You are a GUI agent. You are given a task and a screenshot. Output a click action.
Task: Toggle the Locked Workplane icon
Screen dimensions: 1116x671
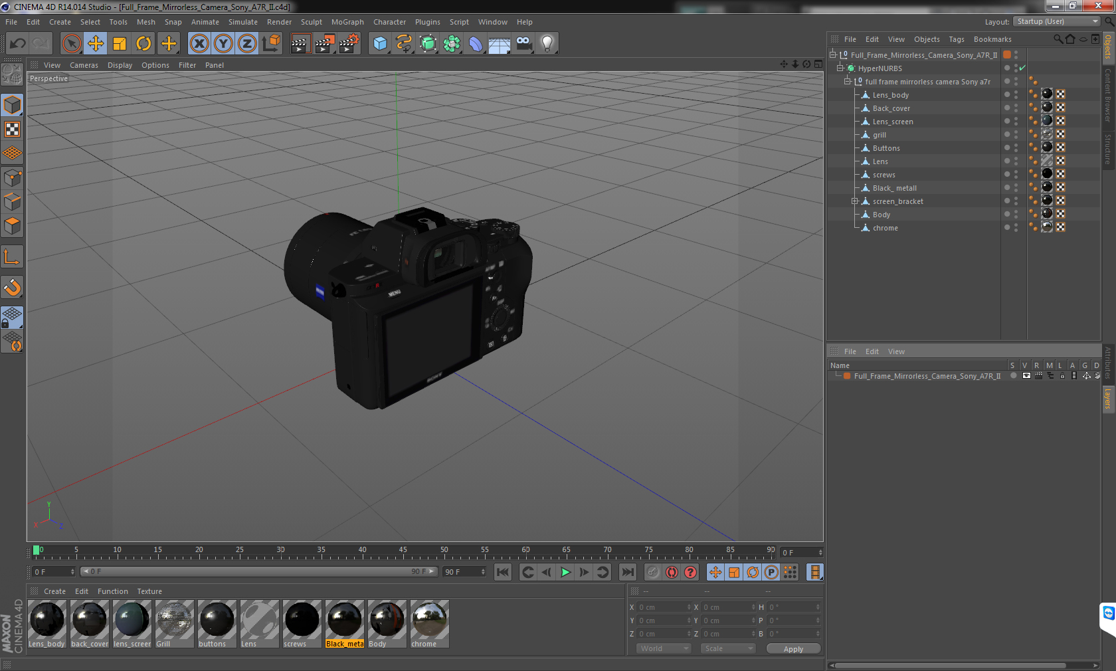[x=13, y=318]
